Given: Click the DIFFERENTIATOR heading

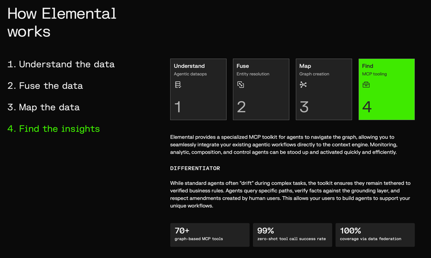Looking at the screenshot, I should coord(195,168).
